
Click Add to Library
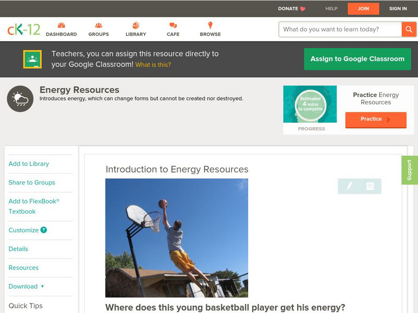29,164
